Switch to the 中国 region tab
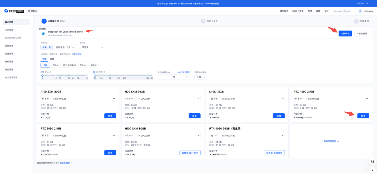 [44, 59]
